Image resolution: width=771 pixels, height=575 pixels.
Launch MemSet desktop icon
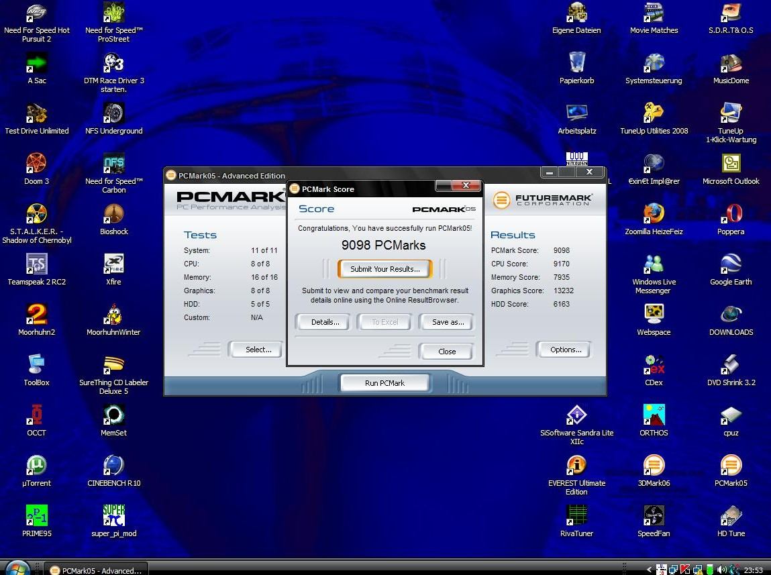113,415
